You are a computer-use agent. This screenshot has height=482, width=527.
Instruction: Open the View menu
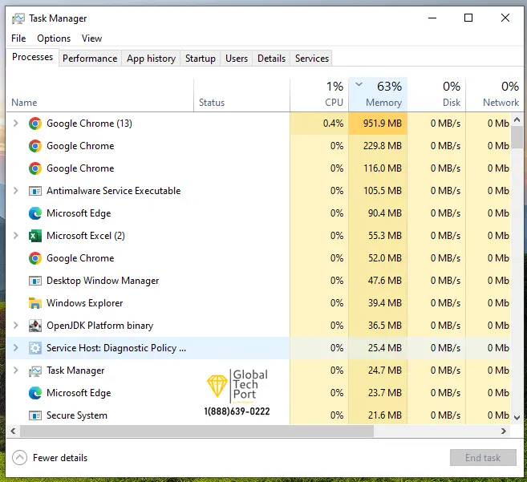tap(91, 38)
